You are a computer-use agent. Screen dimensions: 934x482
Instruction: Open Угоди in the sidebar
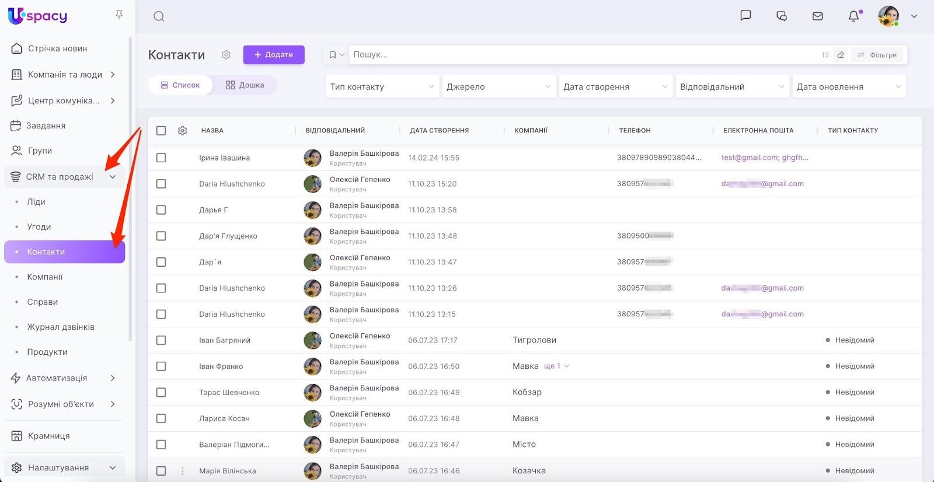[39, 227]
